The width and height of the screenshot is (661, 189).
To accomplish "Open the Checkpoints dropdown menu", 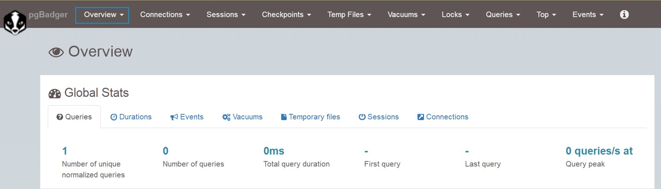I will click(287, 15).
